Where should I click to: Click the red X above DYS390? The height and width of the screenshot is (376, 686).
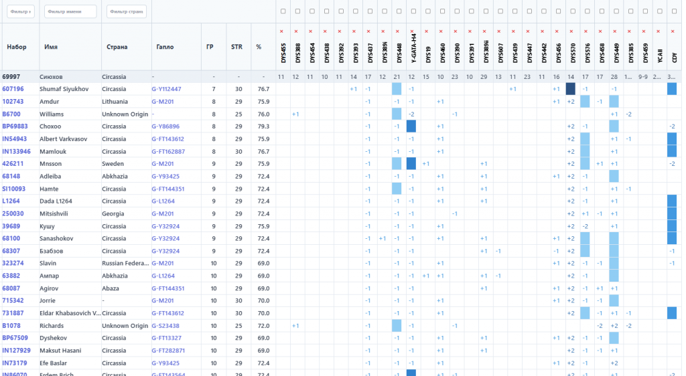(455, 31)
